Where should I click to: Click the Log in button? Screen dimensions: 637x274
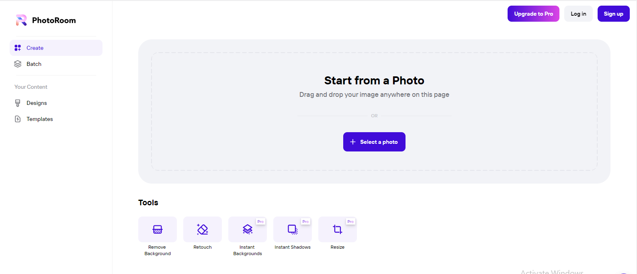click(578, 14)
